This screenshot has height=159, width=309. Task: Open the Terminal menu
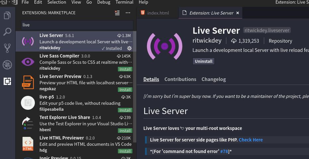point(124,2)
